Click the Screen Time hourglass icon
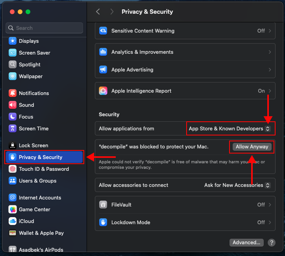Image resolution: width=285 pixels, height=256 pixels. point(13,128)
